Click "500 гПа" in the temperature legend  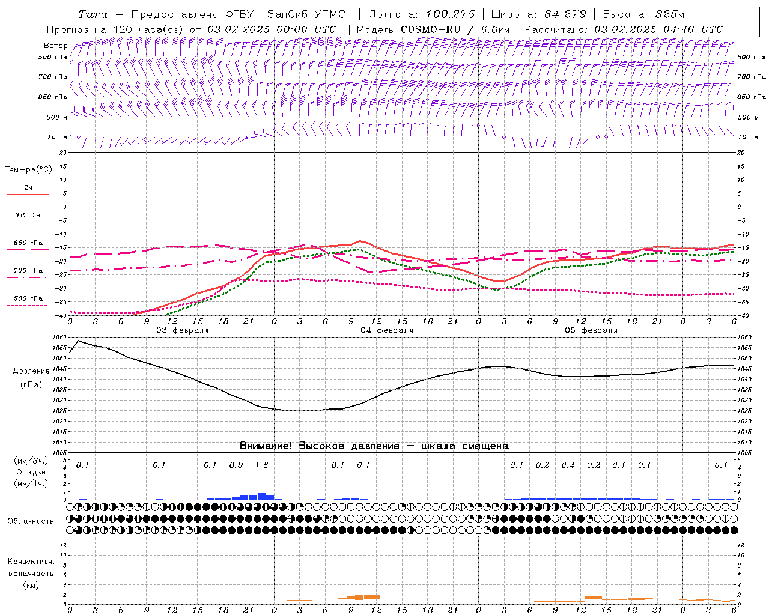coord(28,298)
